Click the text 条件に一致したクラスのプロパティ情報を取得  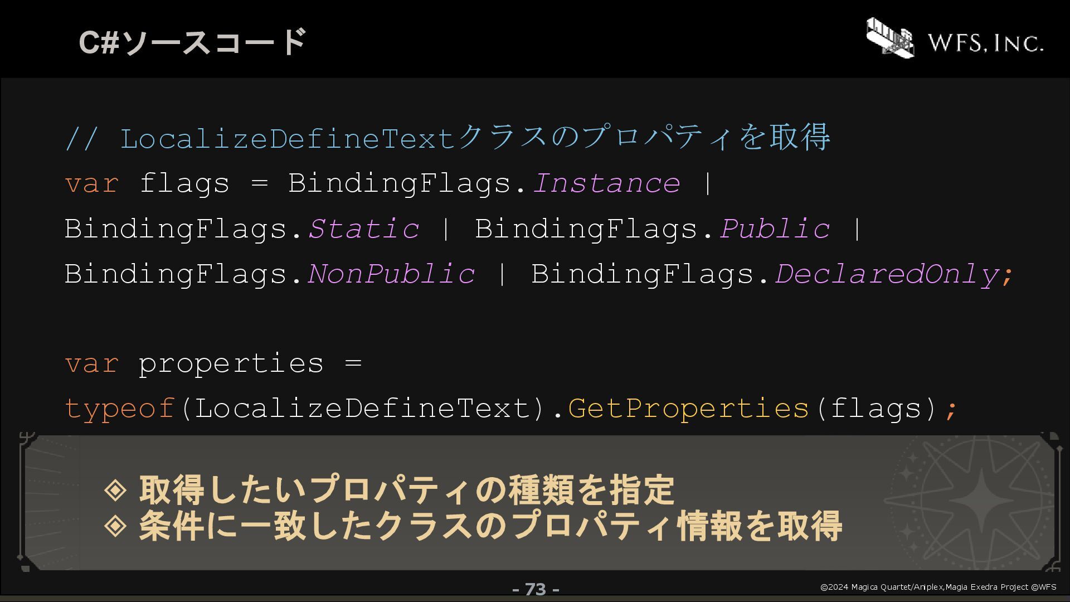pyautogui.click(x=490, y=525)
